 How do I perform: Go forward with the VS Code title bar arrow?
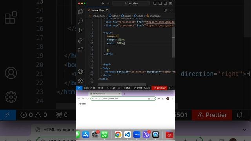108,3
